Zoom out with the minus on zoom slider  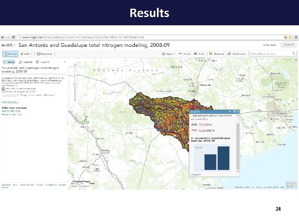pos(75,100)
